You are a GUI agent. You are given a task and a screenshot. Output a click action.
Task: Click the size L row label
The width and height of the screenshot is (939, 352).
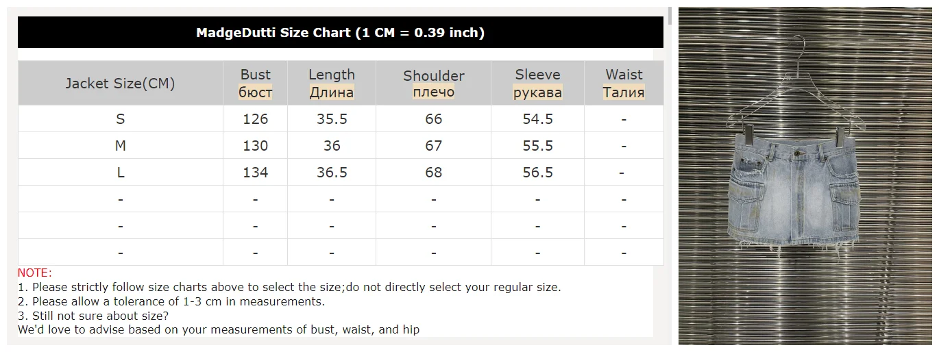(x=120, y=173)
